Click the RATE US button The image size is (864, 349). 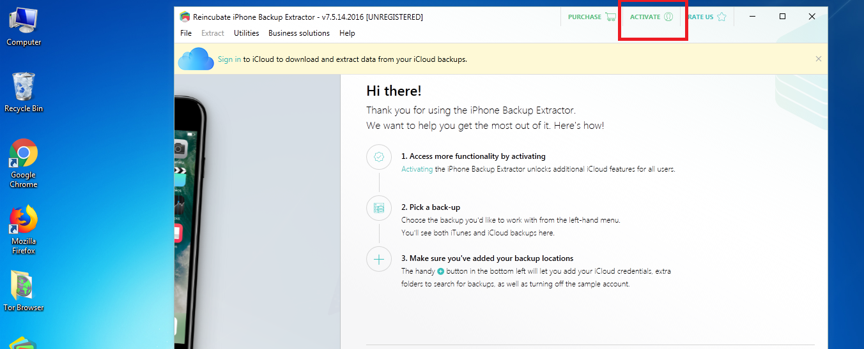pos(708,17)
